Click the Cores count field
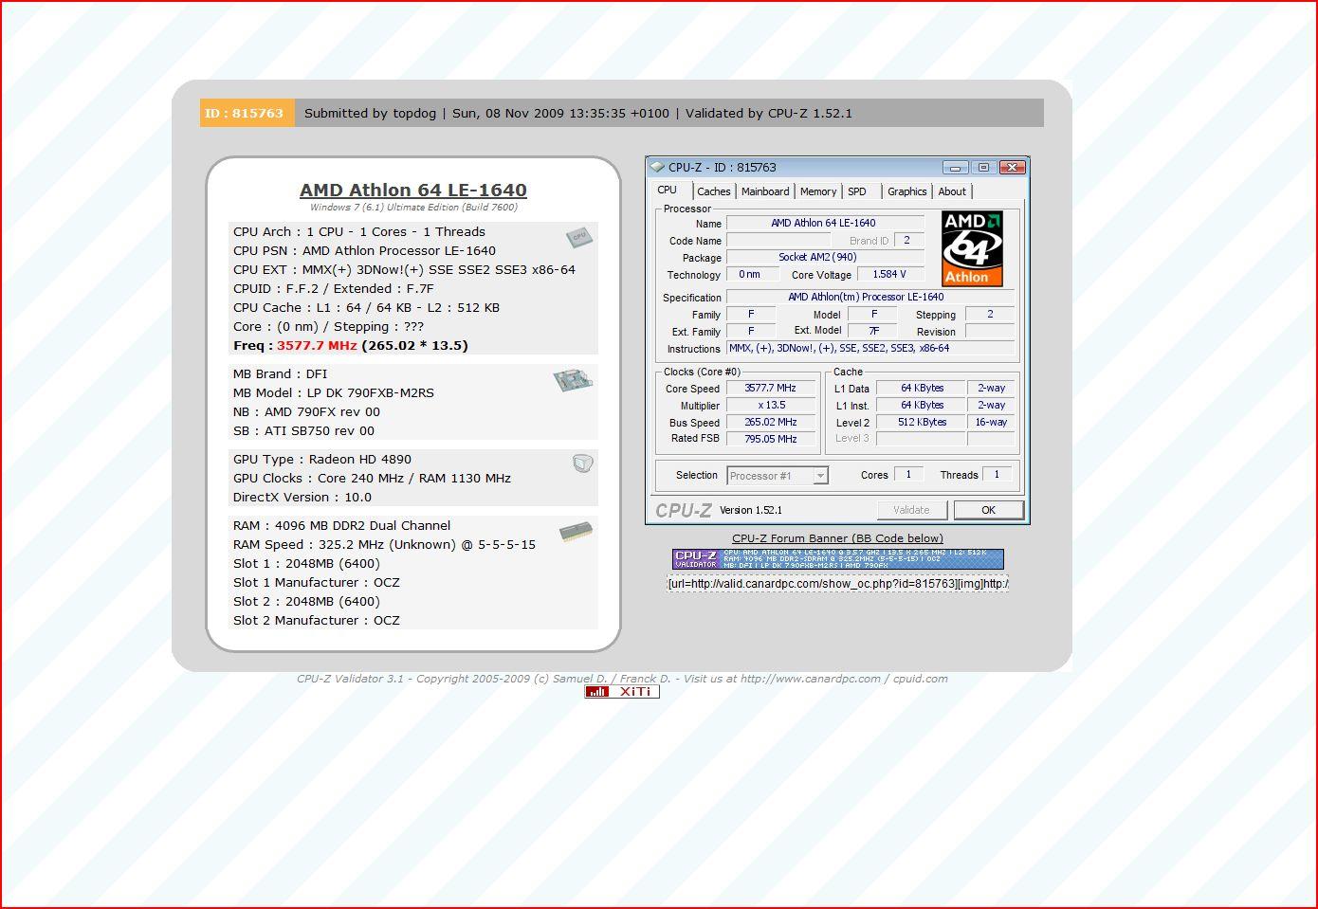The height and width of the screenshot is (909, 1318). pyautogui.click(x=908, y=475)
